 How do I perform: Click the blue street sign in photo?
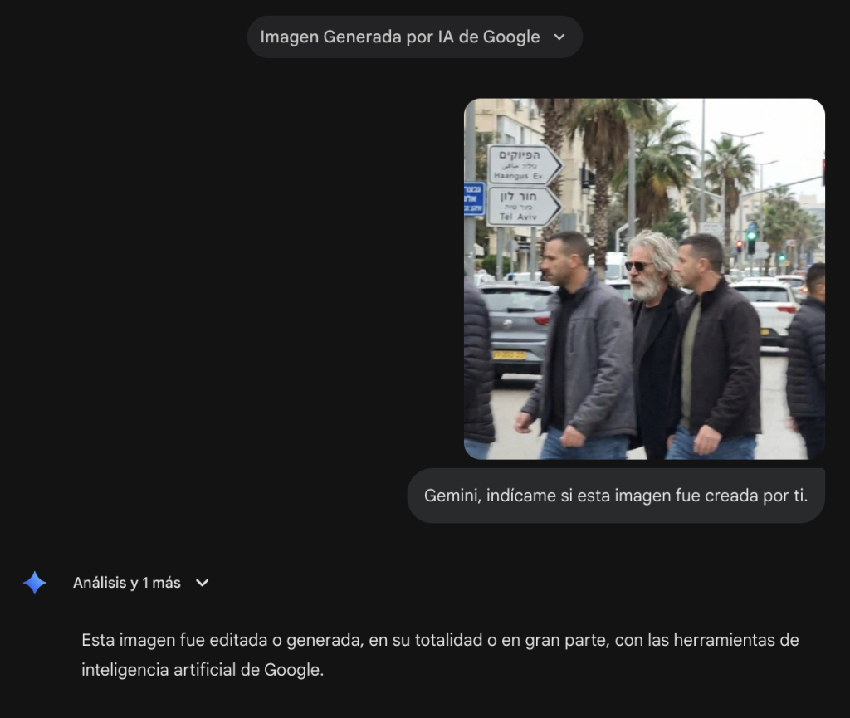[473, 199]
